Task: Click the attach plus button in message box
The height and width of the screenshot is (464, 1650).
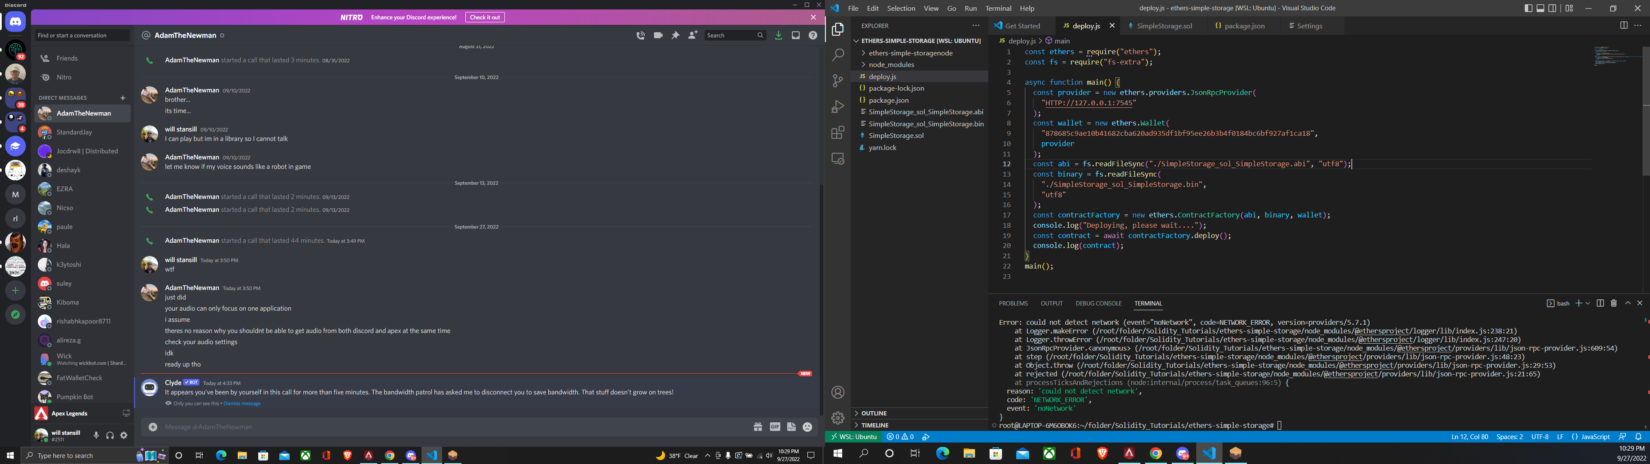Action: tap(153, 427)
